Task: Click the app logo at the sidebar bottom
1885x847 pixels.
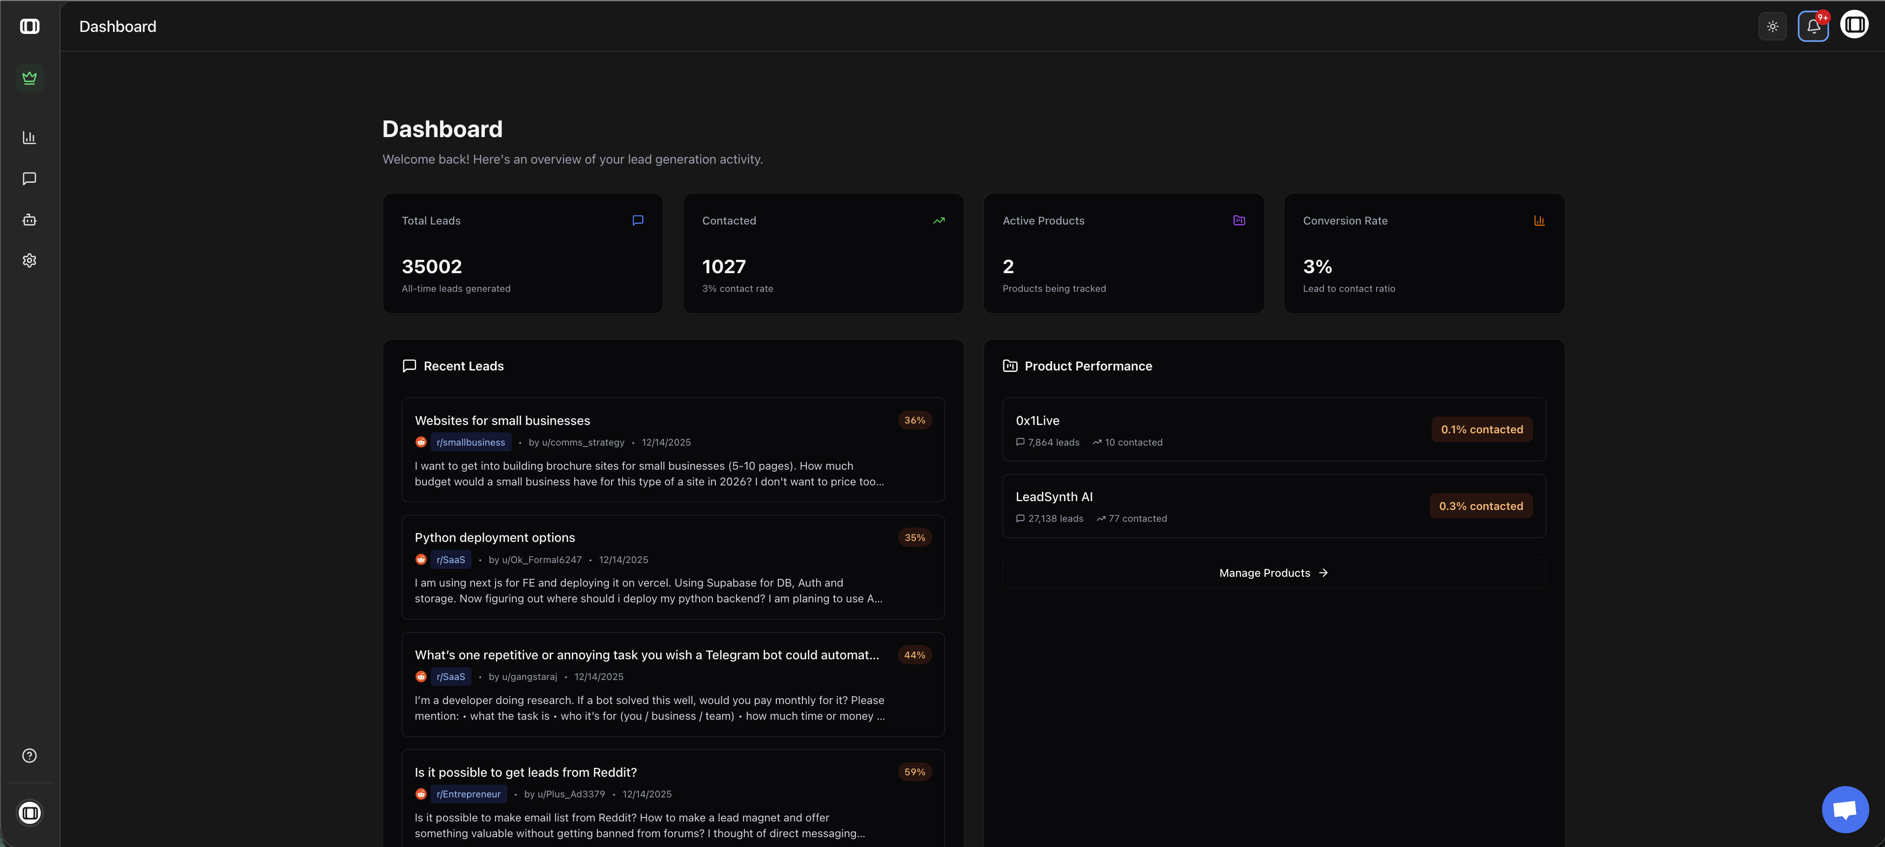Action: [29, 812]
